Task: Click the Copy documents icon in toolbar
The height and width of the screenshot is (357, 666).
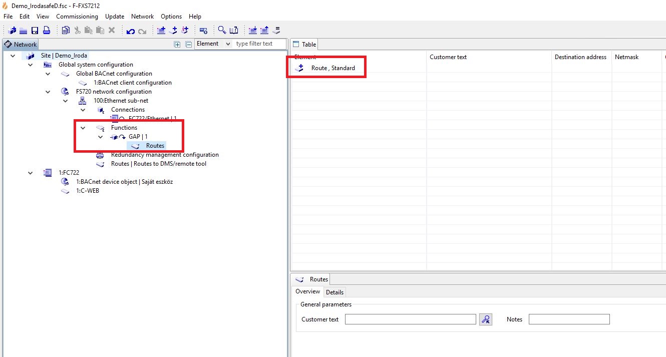Action: [66, 31]
